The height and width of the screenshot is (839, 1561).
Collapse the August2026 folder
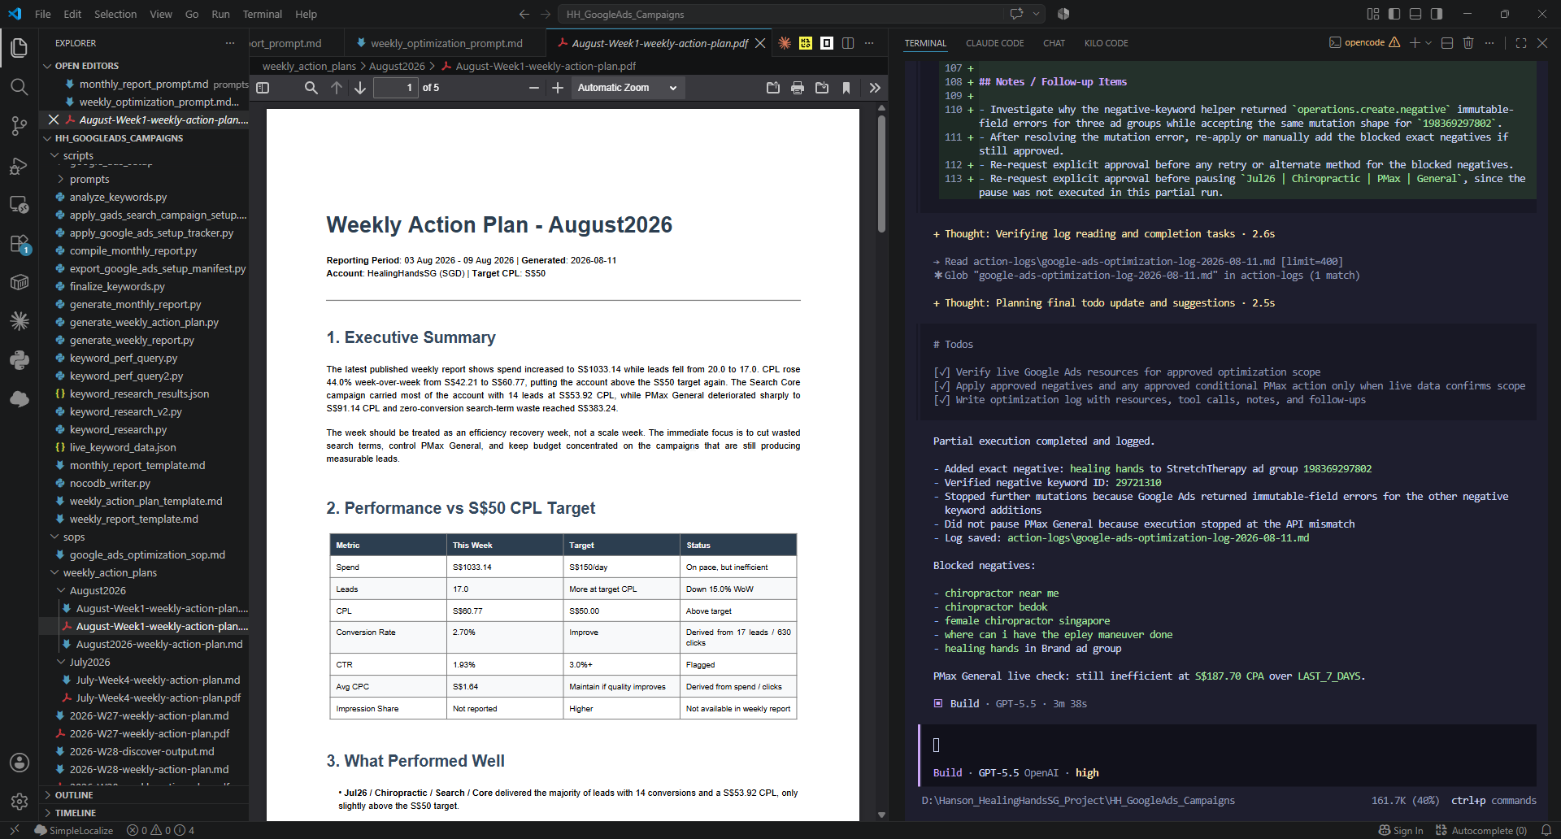point(97,590)
